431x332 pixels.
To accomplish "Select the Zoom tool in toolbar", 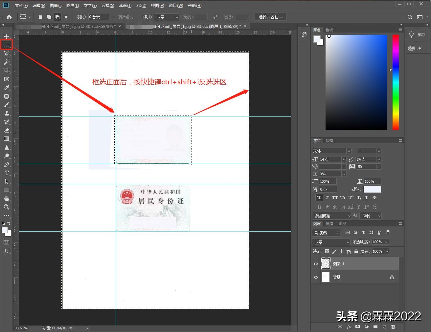I will pyautogui.click(x=7, y=207).
